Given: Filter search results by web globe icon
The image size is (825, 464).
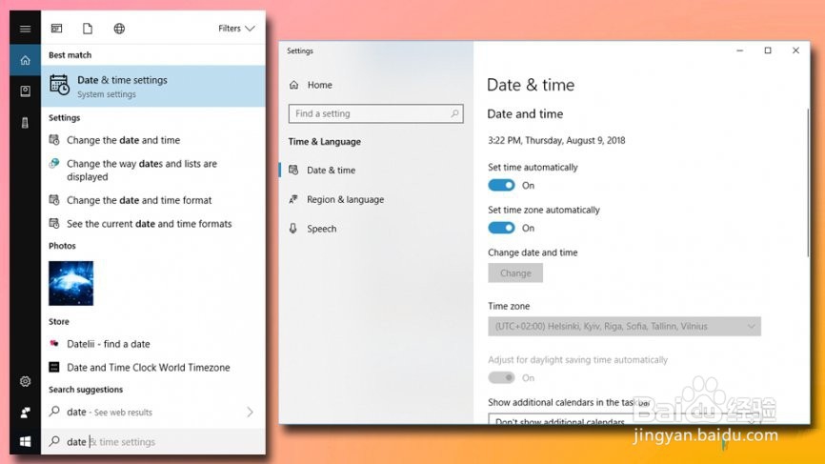Looking at the screenshot, I should [119, 29].
